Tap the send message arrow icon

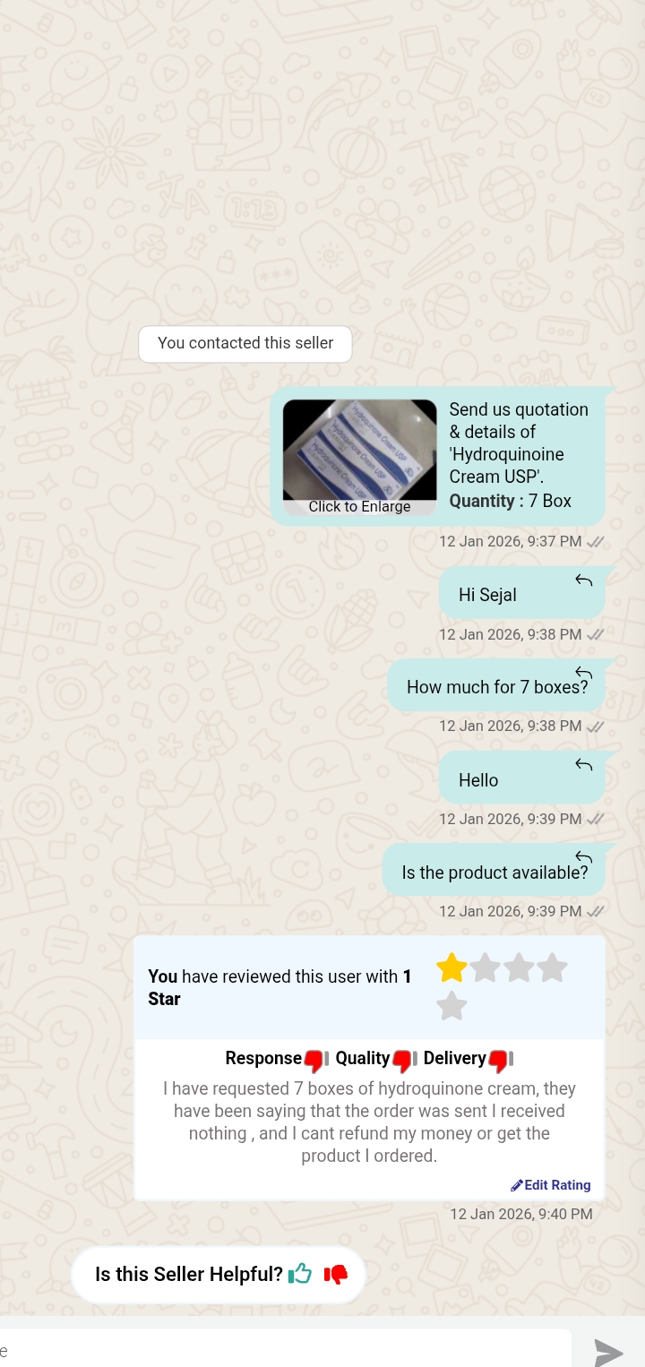pyautogui.click(x=609, y=1353)
